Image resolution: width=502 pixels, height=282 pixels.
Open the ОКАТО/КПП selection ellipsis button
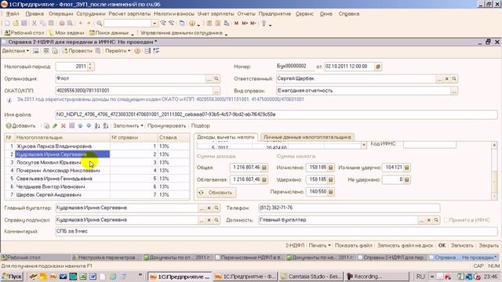(x=216, y=91)
